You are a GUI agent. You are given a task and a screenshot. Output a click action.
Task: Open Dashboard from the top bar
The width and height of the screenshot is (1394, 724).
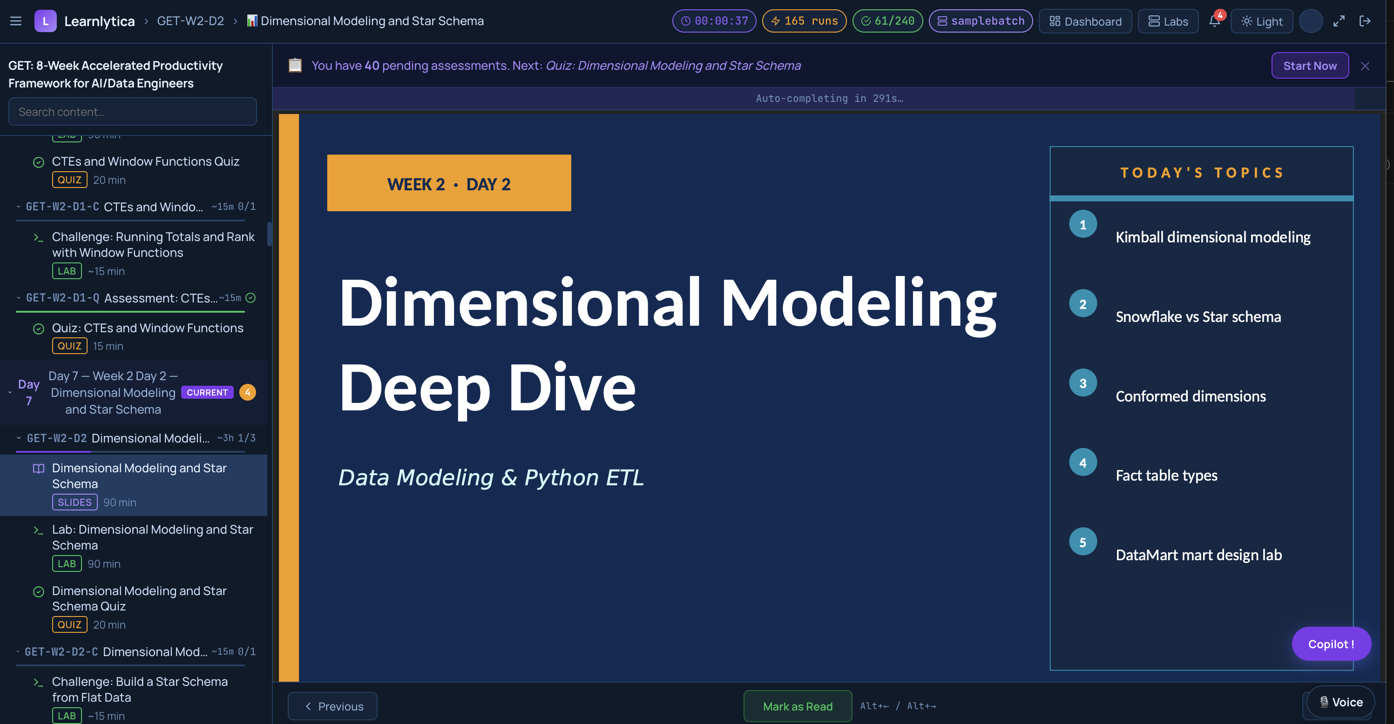(x=1086, y=21)
